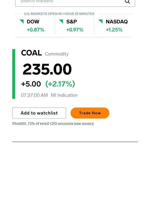Click the search magnifier icon
The image size is (150, 200).
click(x=127, y=2)
